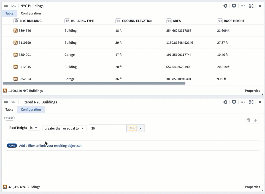The height and width of the screenshot is (194, 265).
Task: Click the Roof Height column number icon
Action: 220,21
